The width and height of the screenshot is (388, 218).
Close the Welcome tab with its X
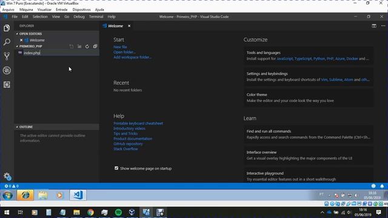pos(129,25)
